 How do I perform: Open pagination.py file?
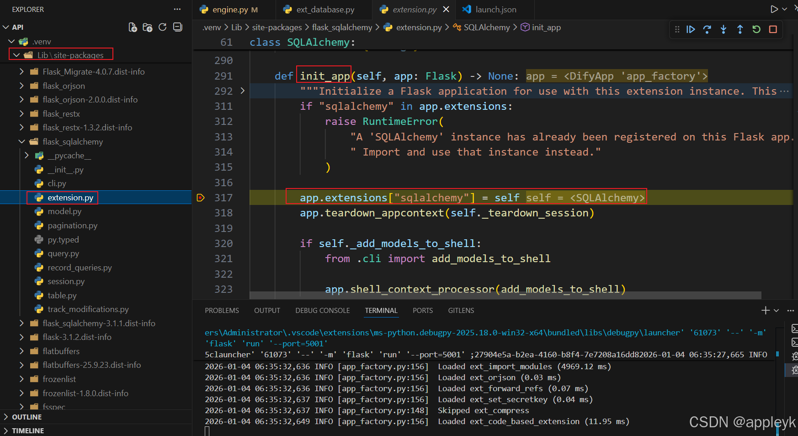pos(72,226)
